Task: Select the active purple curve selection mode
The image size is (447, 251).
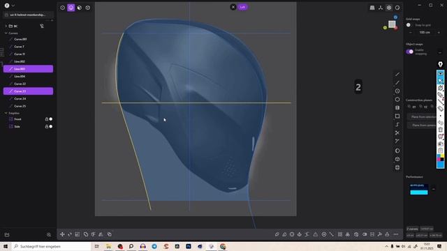Action: coord(71,8)
